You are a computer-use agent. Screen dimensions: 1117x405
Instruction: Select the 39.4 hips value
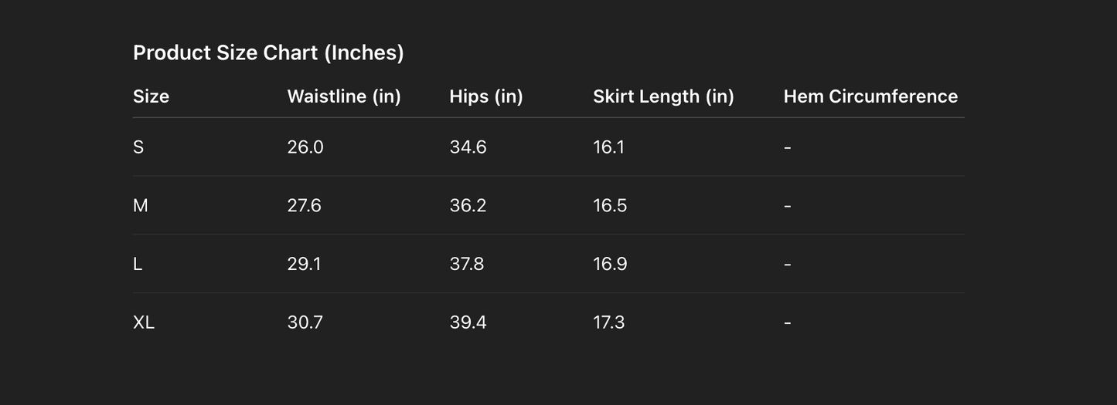[468, 322]
